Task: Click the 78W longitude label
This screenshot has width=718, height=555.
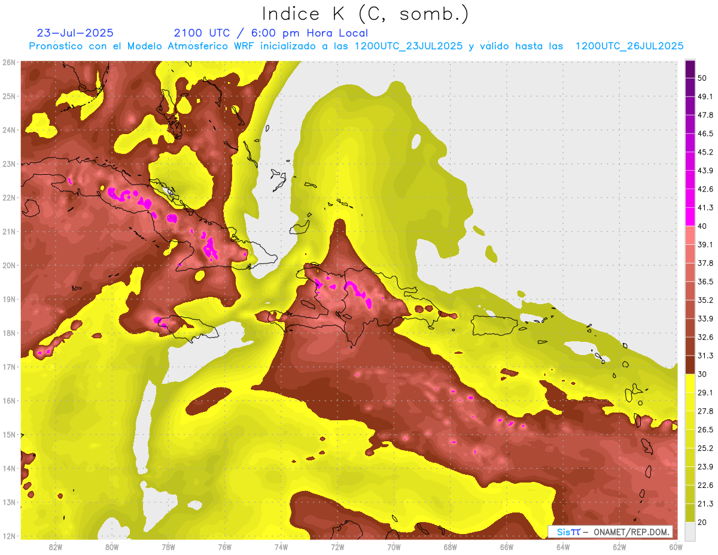Action: click(x=168, y=547)
